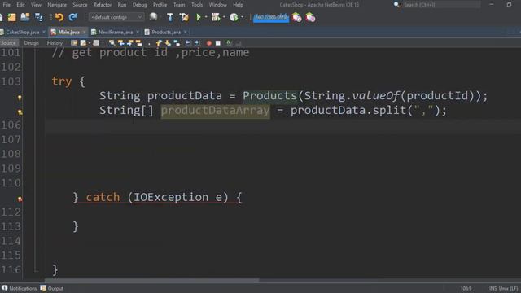The width and height of the screenshot is (521, 293).
Task: Click Find Next Occurrence icon
Action: click(x=130, y=43)
